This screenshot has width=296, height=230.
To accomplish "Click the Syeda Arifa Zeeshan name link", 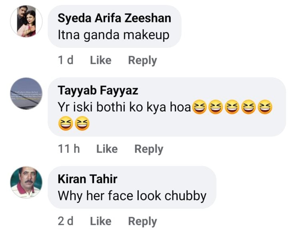I will coord(114,18).
